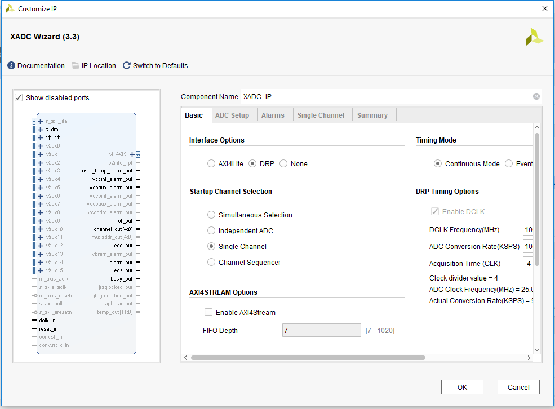Expand the Vaux5 port

pyautogui.click(x=41, y=188)
